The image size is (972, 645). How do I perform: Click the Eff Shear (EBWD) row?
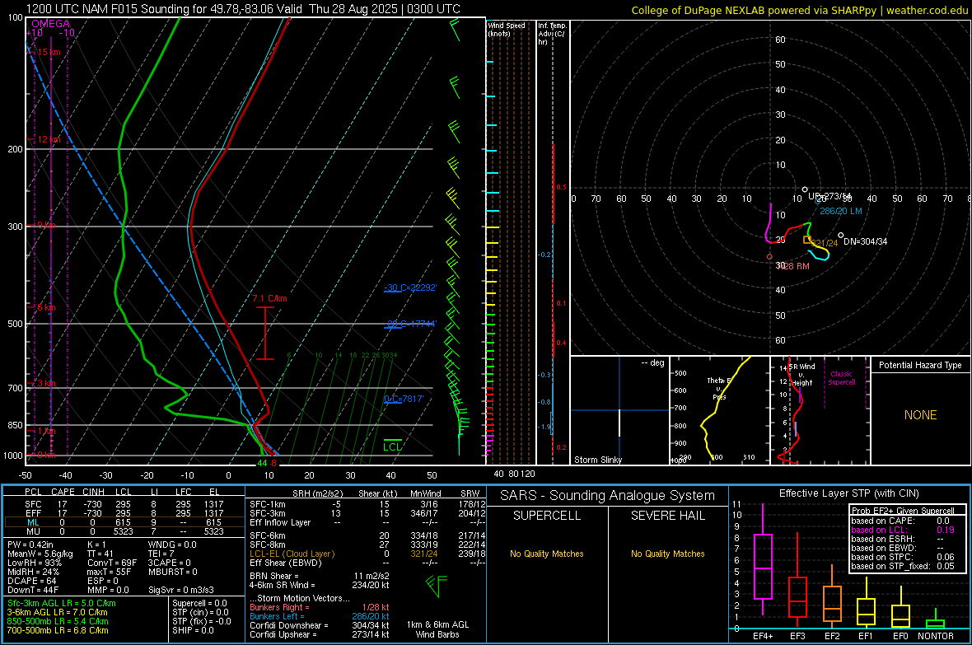367,563
